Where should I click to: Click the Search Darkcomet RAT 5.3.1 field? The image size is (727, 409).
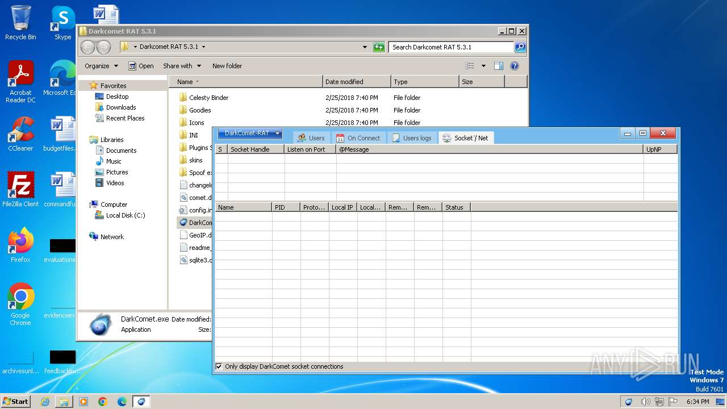click(452, 47)
